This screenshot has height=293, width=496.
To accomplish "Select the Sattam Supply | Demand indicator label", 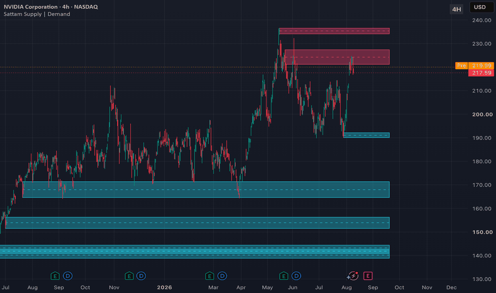I will click(x=37, y=14).
